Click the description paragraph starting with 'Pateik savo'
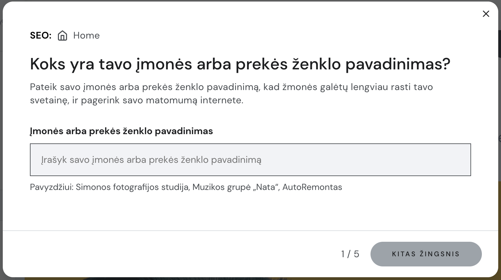The image size is (501, 280). click(231, 93)
